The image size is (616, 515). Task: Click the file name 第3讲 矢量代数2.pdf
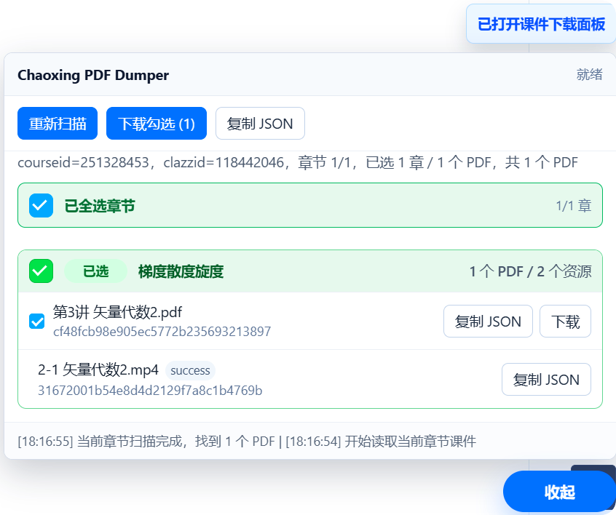click(117, 312)
